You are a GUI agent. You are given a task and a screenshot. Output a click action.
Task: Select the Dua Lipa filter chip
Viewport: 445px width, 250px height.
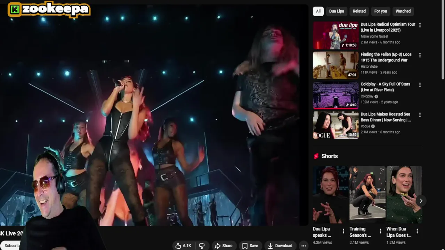pyautogui.click(x=337, y=11)
